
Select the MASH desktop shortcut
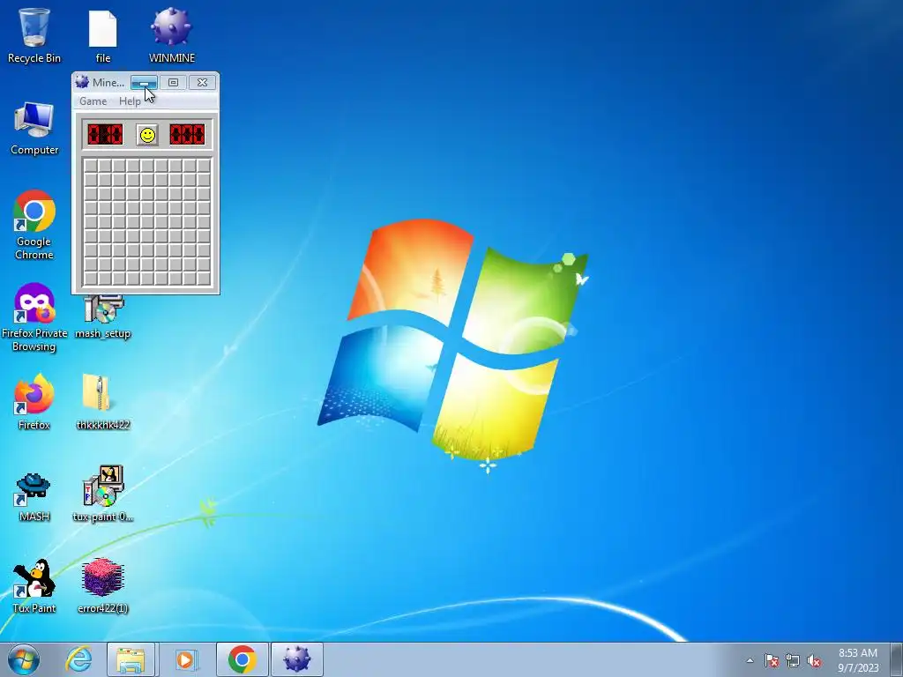click(x=34, y=496)
